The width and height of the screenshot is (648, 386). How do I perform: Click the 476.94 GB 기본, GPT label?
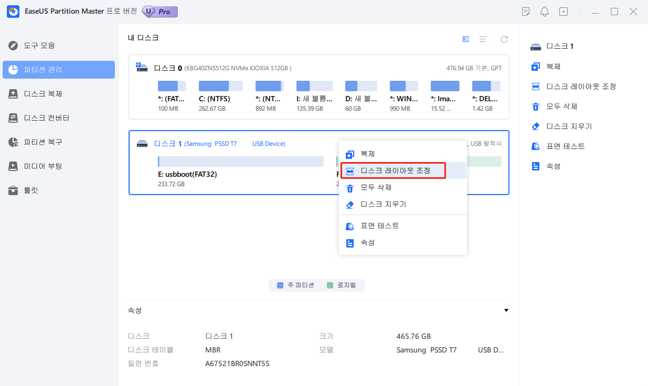474,68
